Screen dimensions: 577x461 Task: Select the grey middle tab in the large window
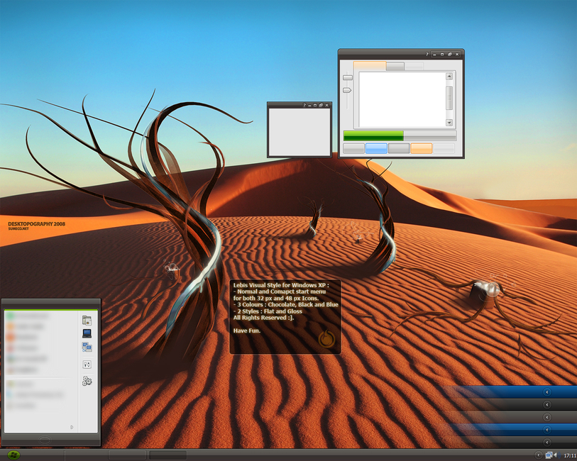pos(395,66)
